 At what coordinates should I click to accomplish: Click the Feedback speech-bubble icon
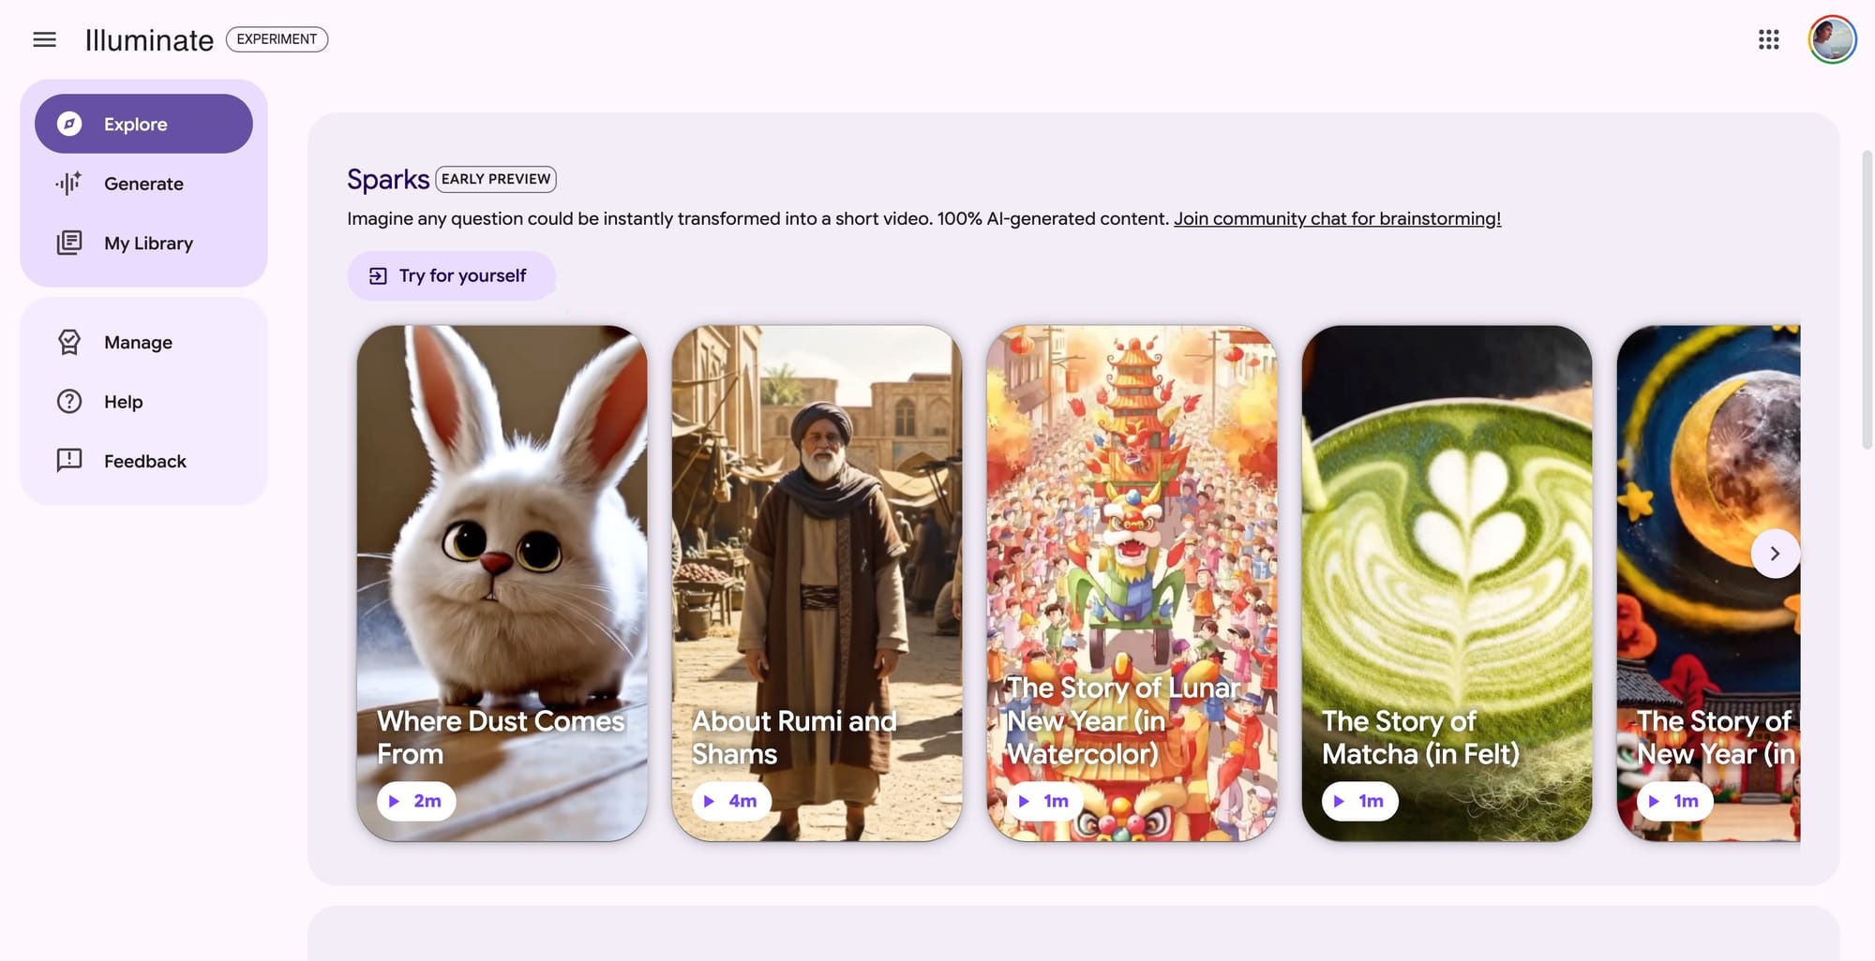[x=69, y=460]
